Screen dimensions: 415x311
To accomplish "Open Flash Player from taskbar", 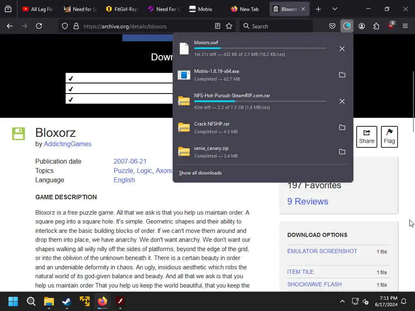I will pyautogui.click(x=120, y=301).
